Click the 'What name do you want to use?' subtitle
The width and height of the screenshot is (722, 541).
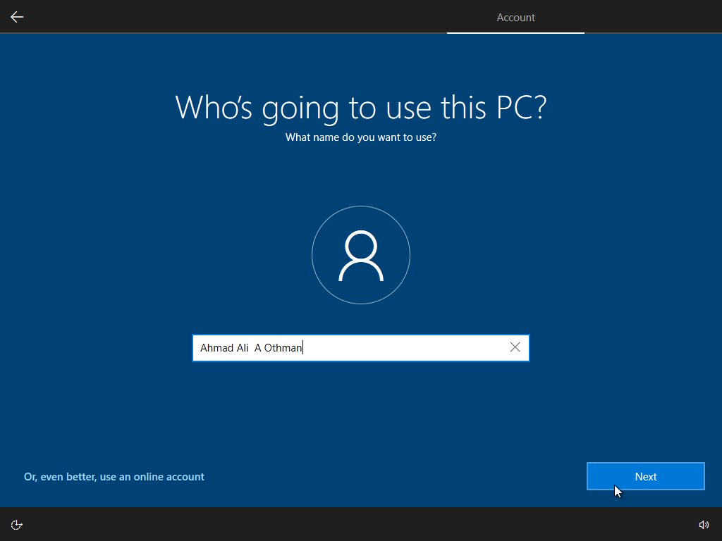[x=361, y=137]
